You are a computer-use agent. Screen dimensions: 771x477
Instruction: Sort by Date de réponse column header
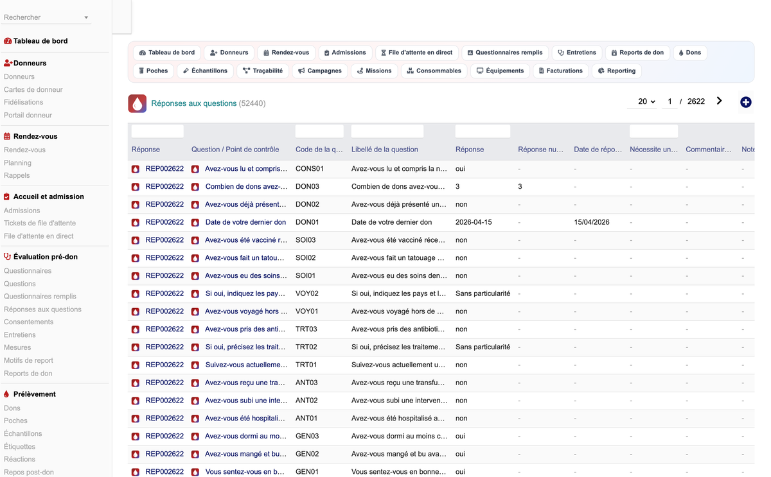click(598, 150)
